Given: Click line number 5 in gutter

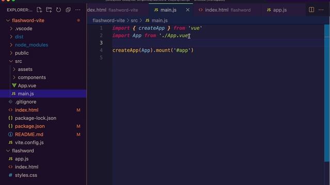Looking at the screenshot, I should [x=101, y=58].
